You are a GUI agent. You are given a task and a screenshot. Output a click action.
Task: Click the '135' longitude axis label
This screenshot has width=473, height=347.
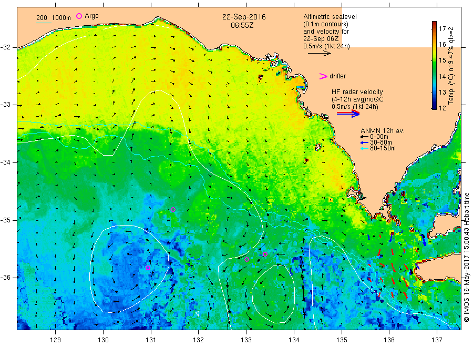click(342, 340)
